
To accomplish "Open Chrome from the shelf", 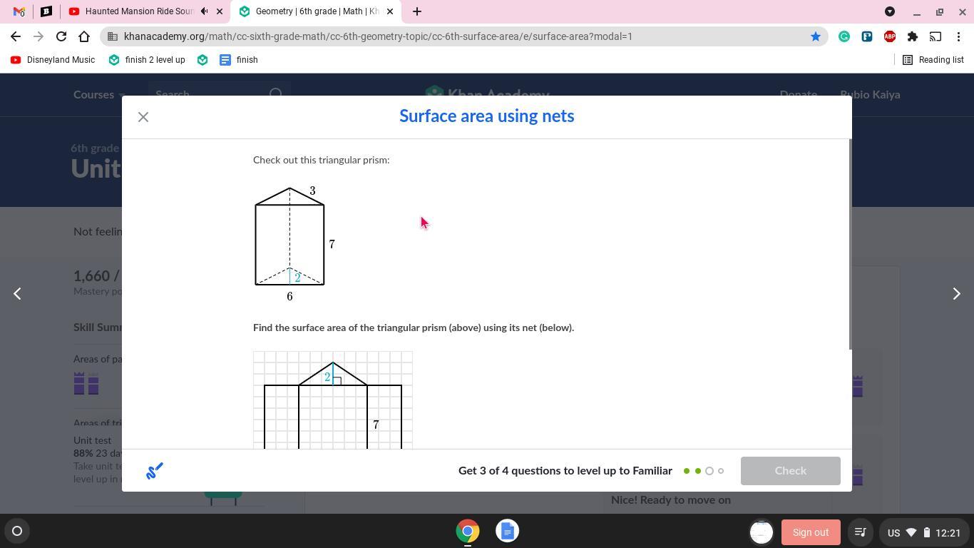I will coord(468,531).
